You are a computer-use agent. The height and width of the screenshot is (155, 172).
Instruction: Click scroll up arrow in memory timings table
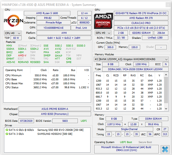click(166, 74)
